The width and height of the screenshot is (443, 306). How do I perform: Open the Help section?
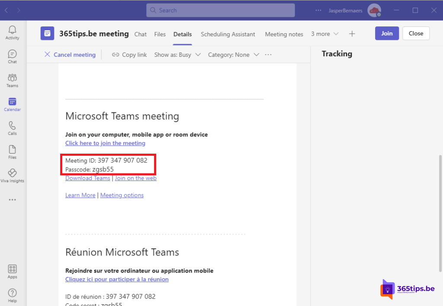12,295
